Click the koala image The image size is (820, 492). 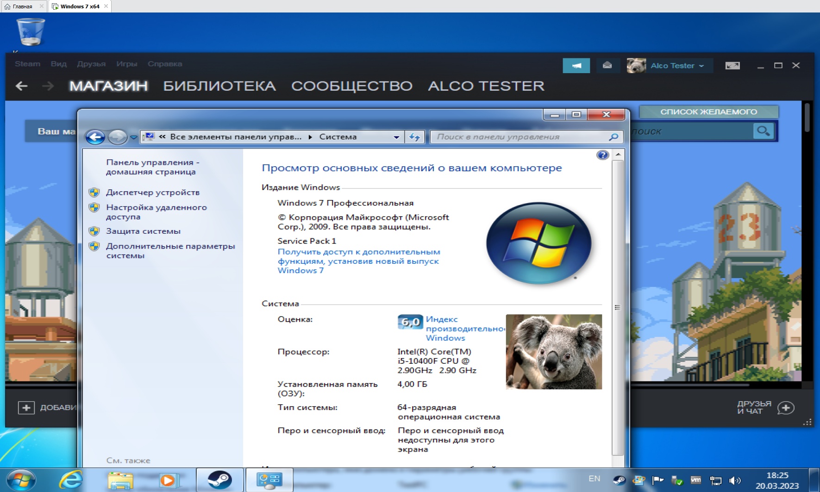[554, 352]
